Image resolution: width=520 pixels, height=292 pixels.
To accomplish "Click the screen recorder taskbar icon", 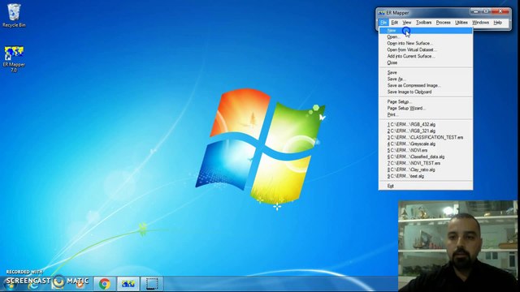I will pos(152,284).
